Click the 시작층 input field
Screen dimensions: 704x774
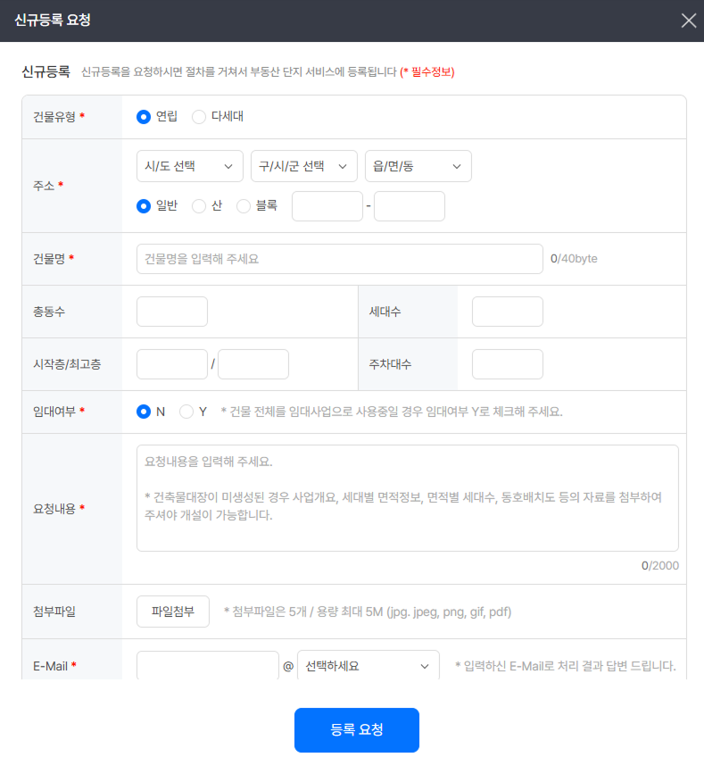[172, 364]
